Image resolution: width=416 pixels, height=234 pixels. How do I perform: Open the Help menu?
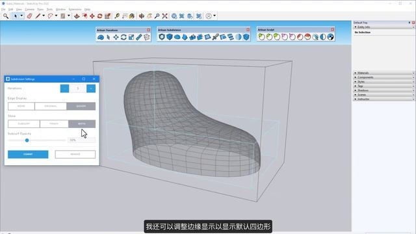point(87,9)
